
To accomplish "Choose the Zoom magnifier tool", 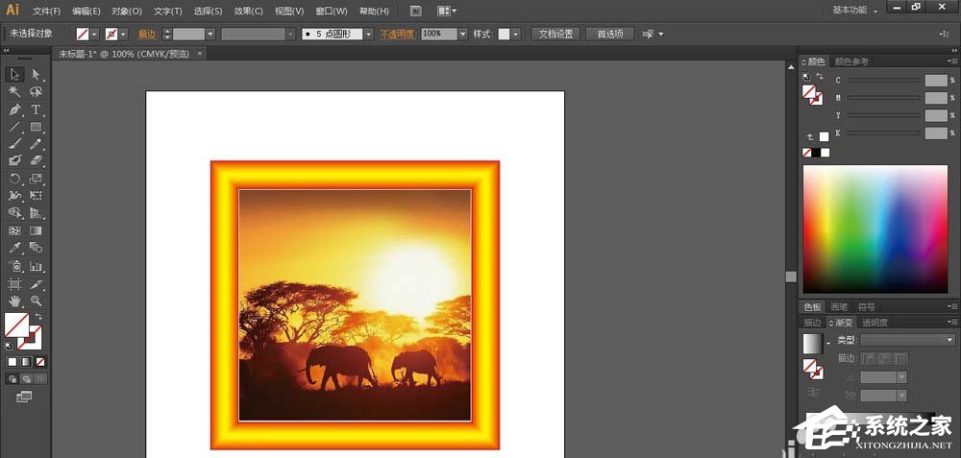I will click(x=37, y=301).
